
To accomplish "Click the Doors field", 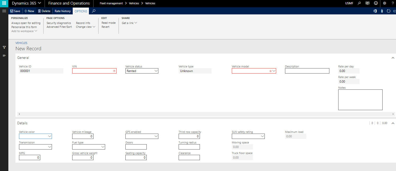I will pyautogui.click(x=136, y=147).
